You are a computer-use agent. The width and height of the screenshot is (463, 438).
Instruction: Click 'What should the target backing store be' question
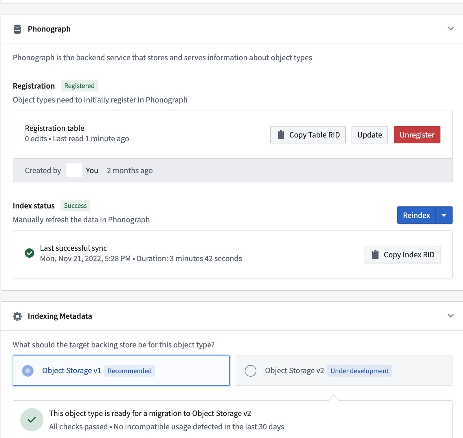[x=114, y=345]
